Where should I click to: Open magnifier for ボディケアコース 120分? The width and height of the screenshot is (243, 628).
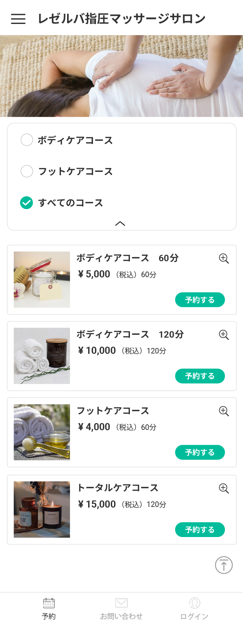224,335
